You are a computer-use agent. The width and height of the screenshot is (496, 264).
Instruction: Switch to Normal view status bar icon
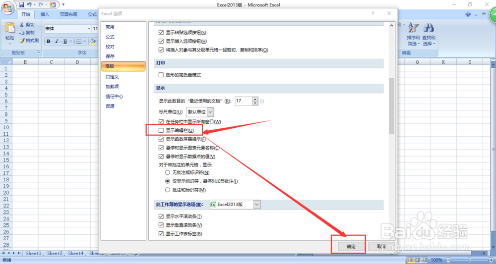pos(410,260)
